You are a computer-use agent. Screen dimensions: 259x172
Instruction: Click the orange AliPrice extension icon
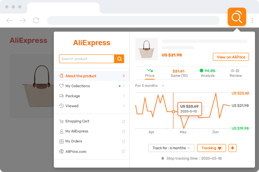pyautogui.click(x=237, y=17)
